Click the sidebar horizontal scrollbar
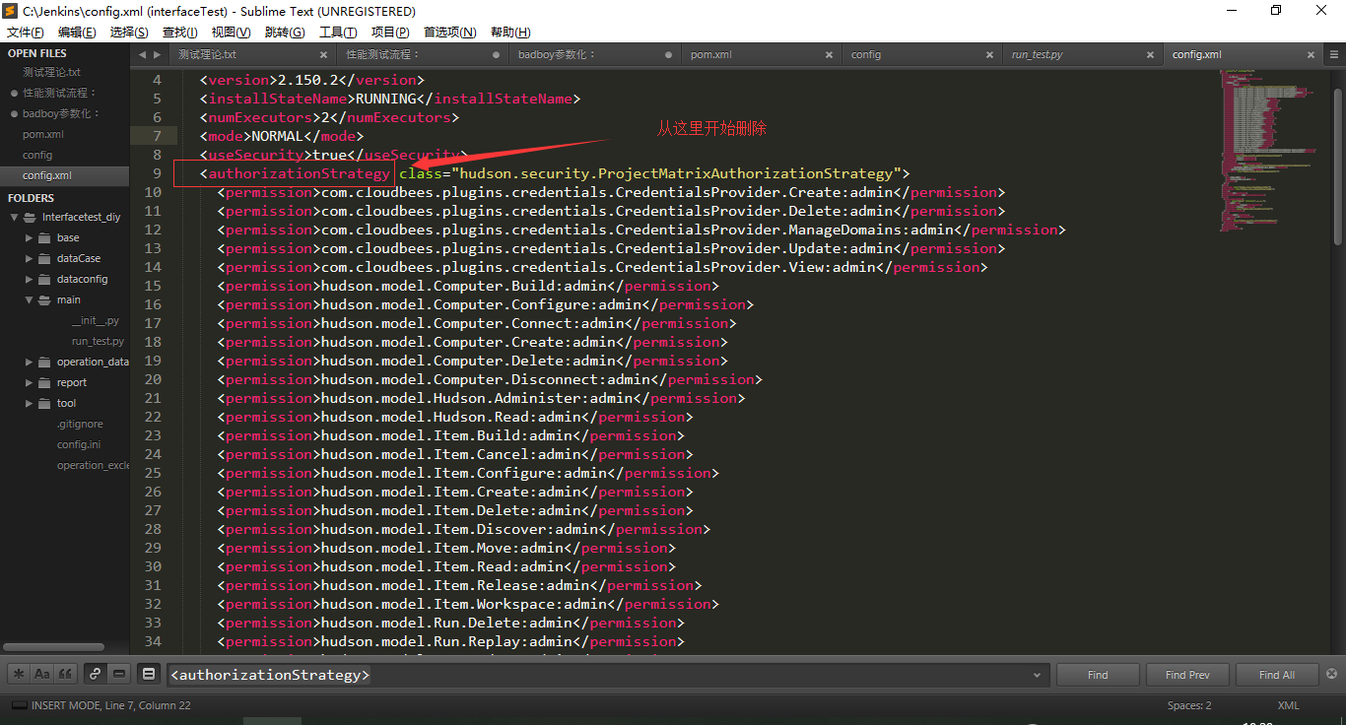1346x725 pixels. (55, 647)
